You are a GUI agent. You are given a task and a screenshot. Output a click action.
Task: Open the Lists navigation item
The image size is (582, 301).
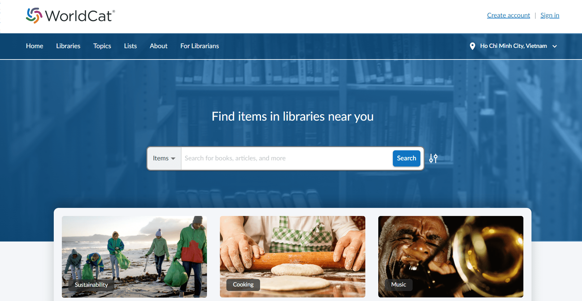(x=131, y=46)
